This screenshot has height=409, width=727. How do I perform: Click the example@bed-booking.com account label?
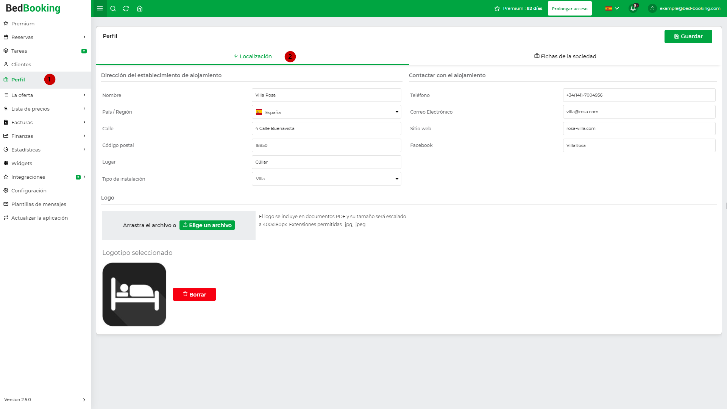690,8
